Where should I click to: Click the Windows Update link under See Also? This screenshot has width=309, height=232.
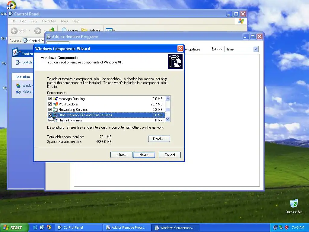[28, 85]
